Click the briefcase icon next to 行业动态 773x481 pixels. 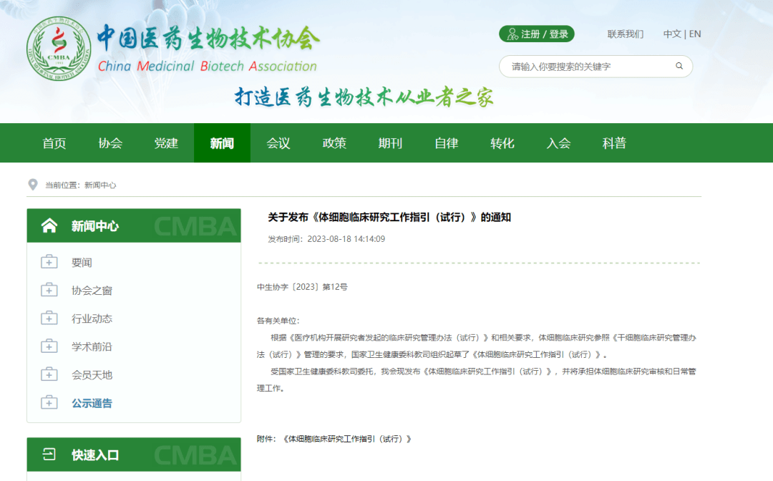tap(49, 319)
